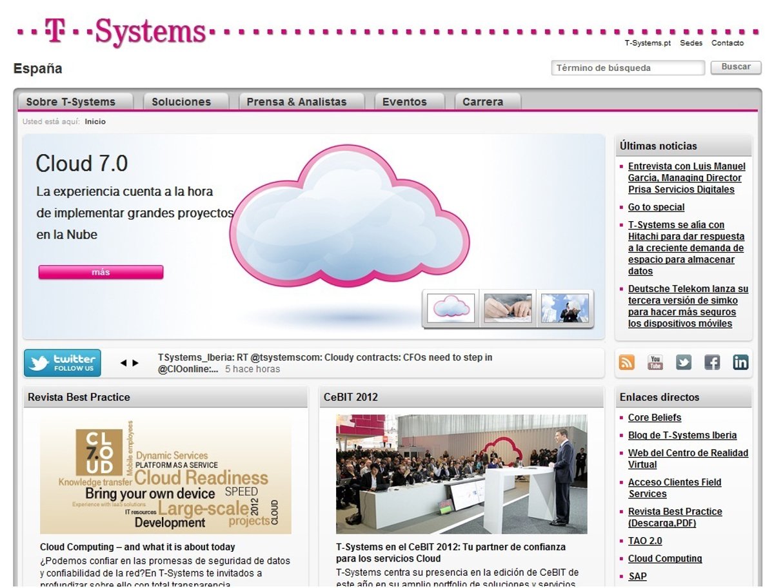Open the Contacto link in header

coord(727,43)
